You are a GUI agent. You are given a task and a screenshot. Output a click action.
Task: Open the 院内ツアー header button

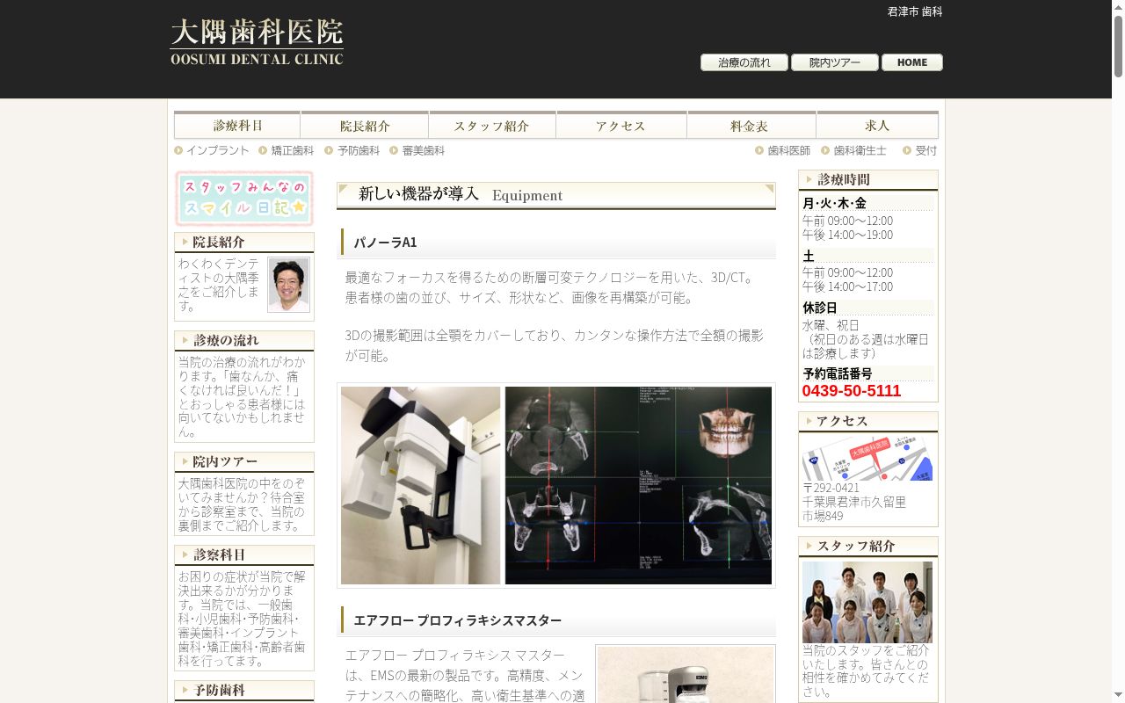[834, 62]
